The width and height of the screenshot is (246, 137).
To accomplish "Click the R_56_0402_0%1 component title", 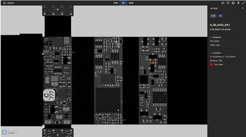I will (220, 25).
